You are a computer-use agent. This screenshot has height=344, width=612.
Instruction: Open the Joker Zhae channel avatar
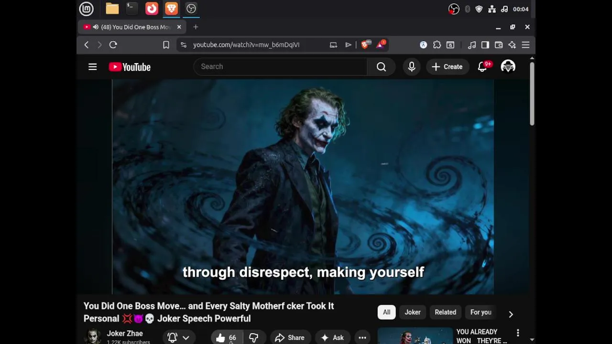[93, 336]
